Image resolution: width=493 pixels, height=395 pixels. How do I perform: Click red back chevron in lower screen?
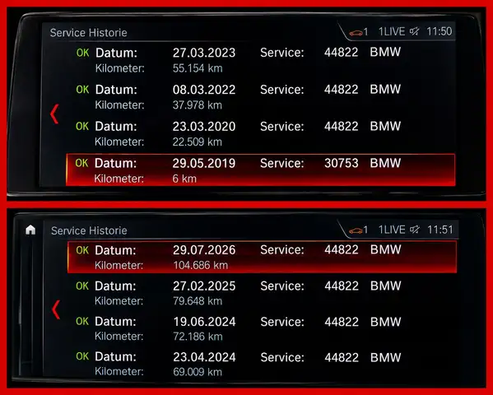[x=56, y=309]
